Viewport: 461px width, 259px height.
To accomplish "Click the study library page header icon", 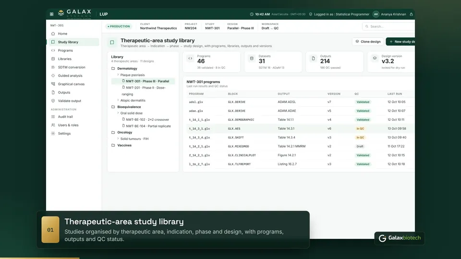I will (x=112, y=42).
